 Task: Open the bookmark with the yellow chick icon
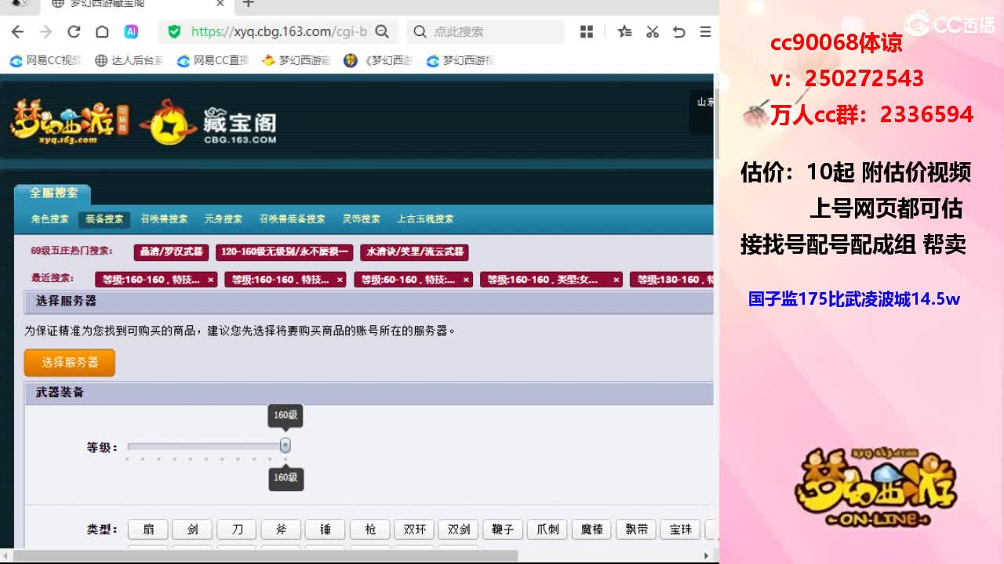pyautogui.click(x=296, y=60)
